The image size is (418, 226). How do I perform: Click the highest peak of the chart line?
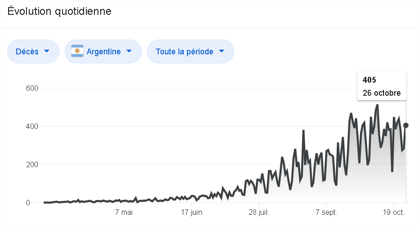pos(377,105)
